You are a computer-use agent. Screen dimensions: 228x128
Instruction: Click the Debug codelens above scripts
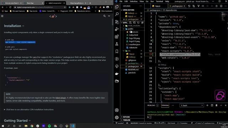click(162, 65)
